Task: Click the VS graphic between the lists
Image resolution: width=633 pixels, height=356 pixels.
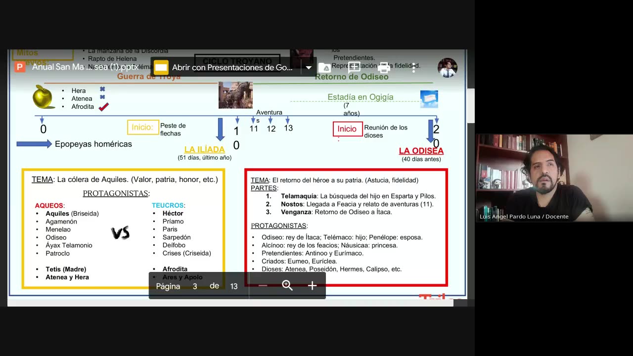Action: [x=120, y=233]
